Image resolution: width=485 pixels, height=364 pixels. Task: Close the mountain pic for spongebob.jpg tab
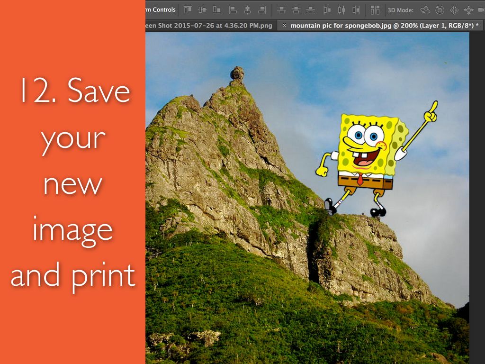tap(284, 26)
